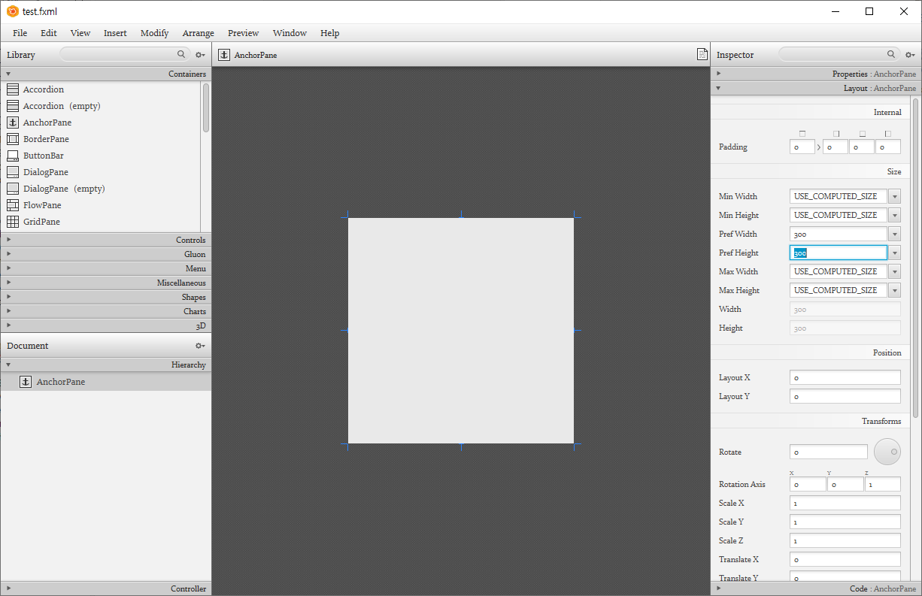Viewport: 922px width, 596px height.
Task: Click the FlowPane icon
Action: tap(12, 204)
